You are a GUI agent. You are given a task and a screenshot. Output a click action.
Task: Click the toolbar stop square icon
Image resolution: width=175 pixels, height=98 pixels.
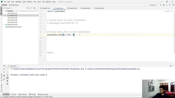pyautogui.click(x=170, y=5)
